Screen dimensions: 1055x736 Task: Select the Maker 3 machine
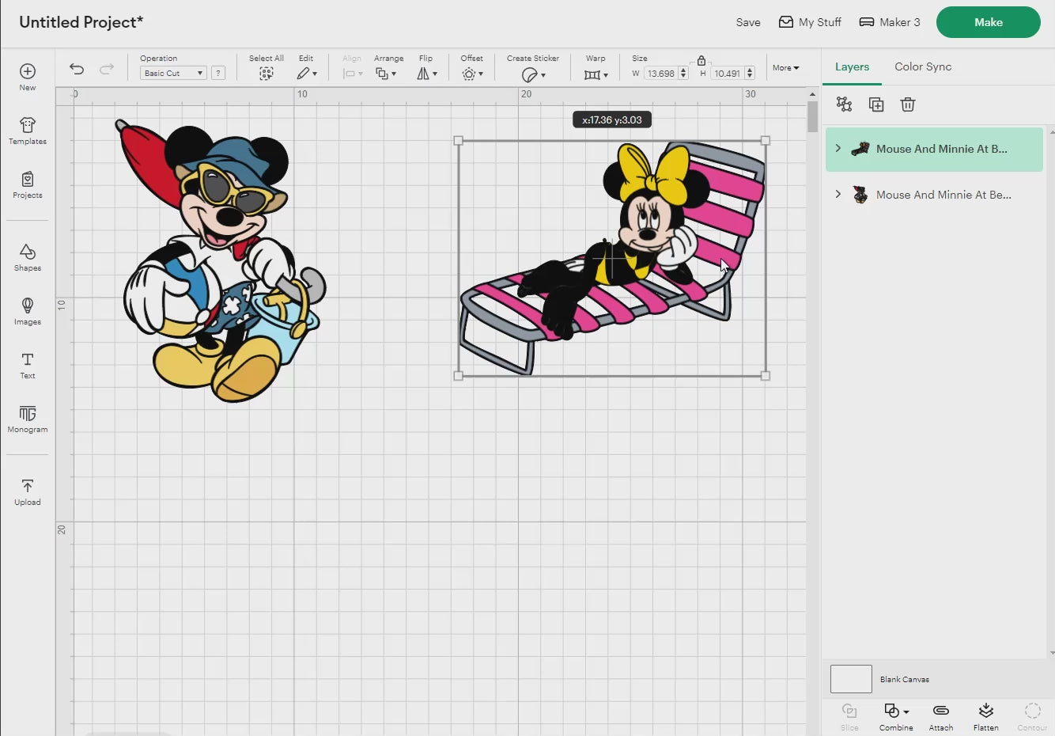click(x=890, y=22)
